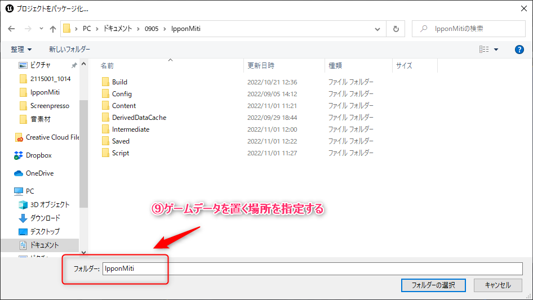The height and width of the screenshot is (300, 533).
Task: Select the DerivedDataCache folder
Action: 139,118
